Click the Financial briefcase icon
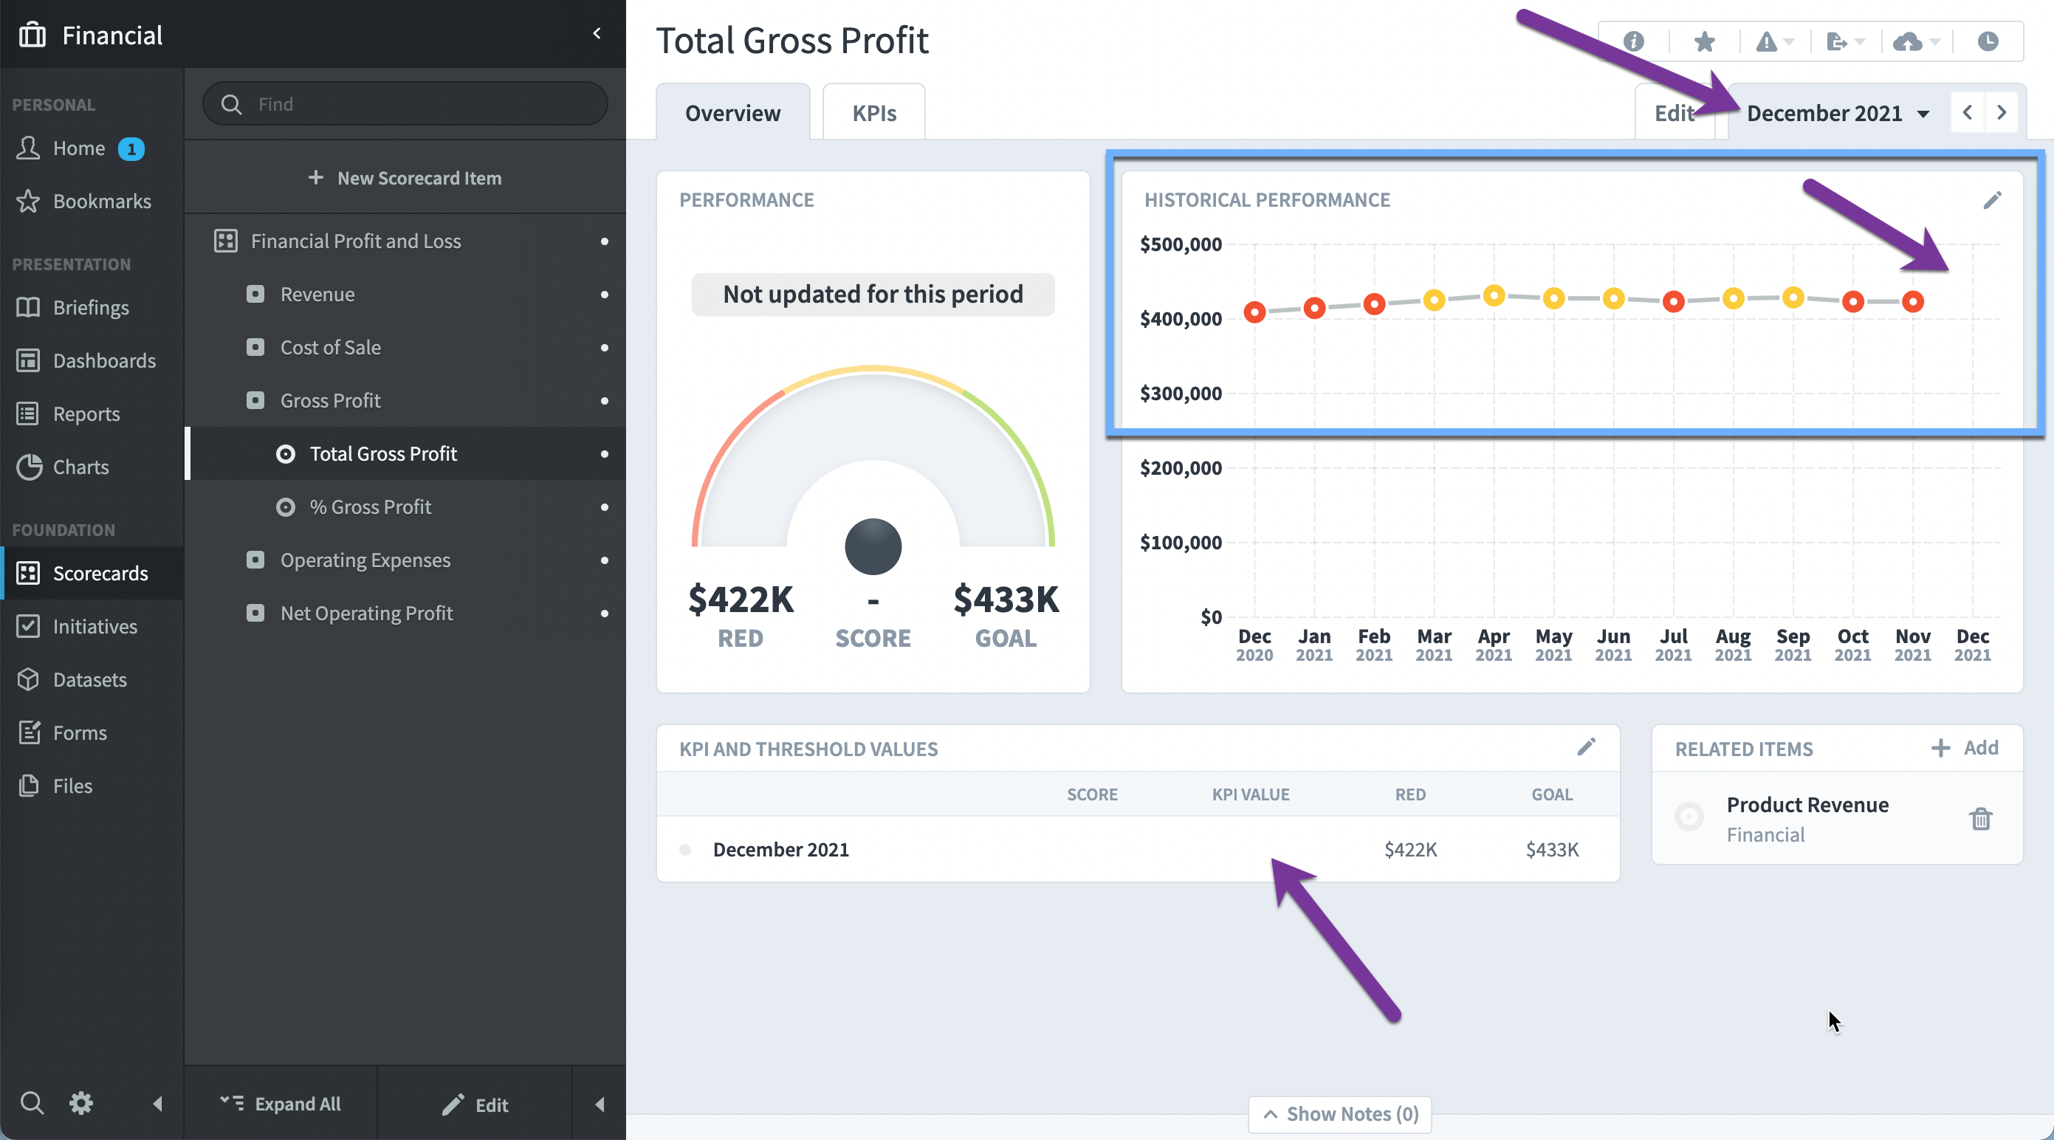 (32, 34)
